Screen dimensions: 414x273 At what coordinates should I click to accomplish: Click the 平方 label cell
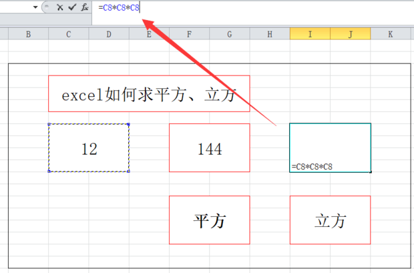pyautogui.click(x=210, y=220)
